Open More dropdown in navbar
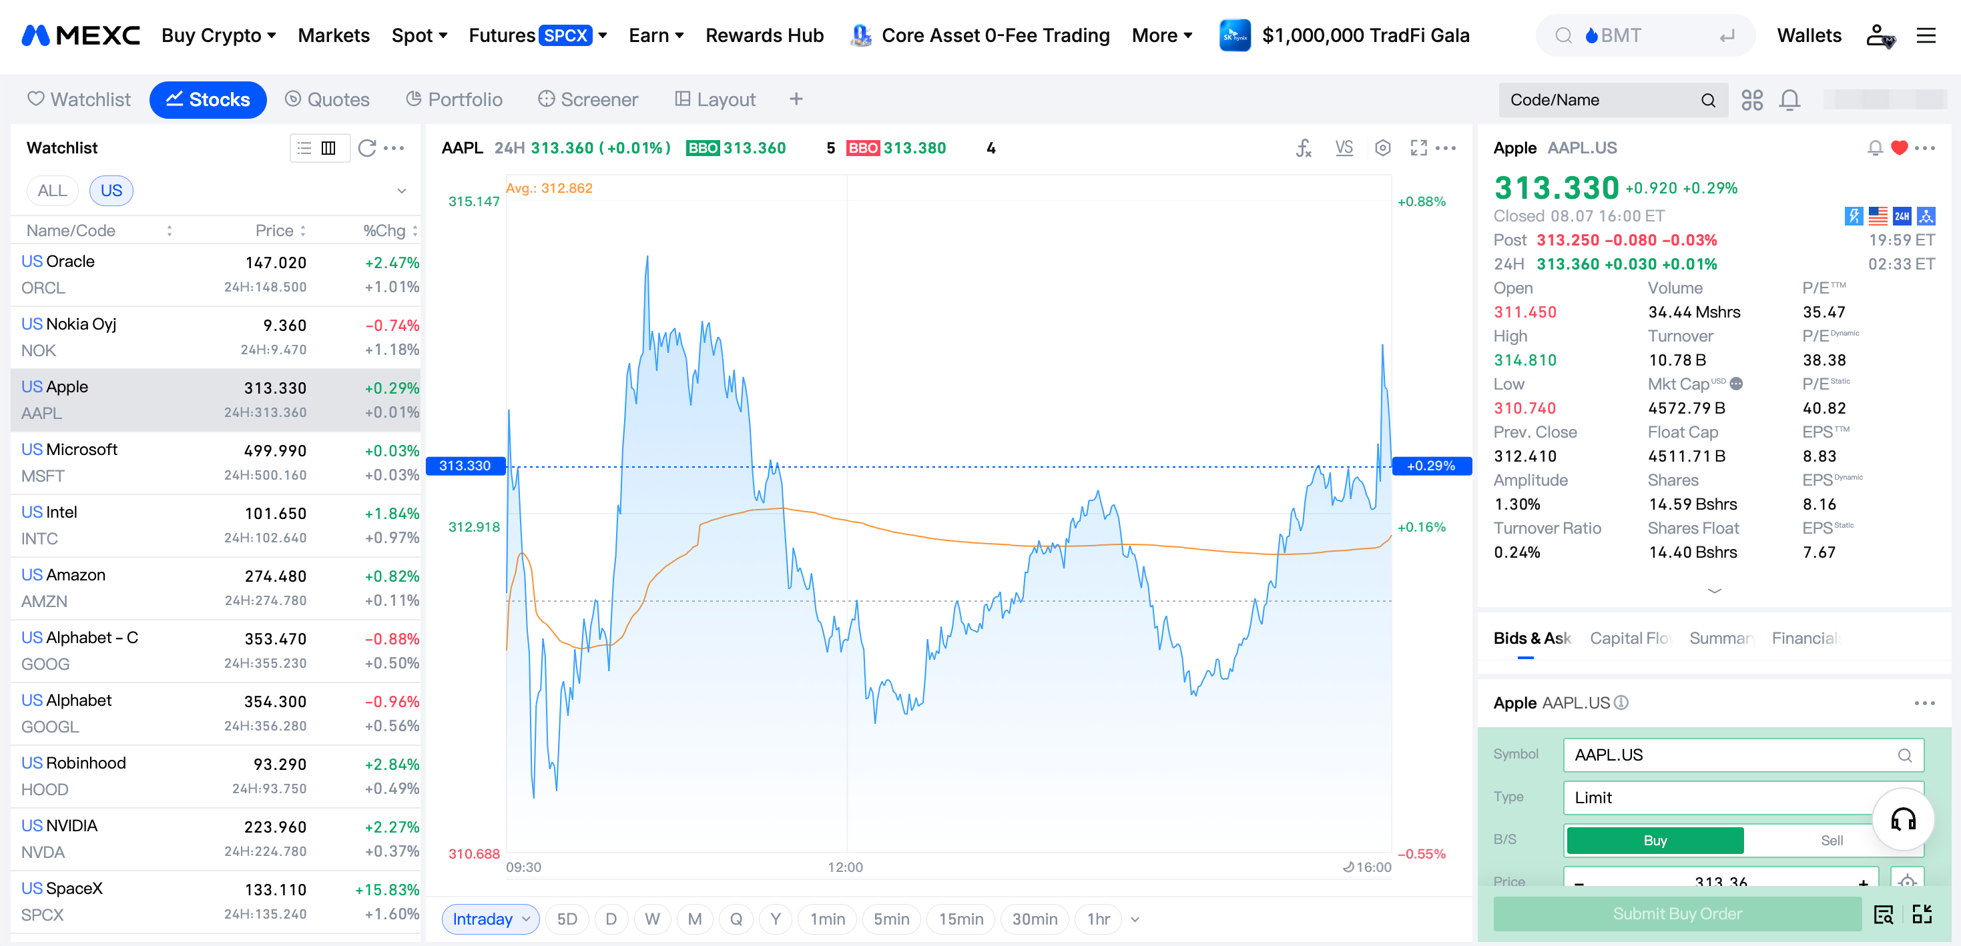 1161,36
